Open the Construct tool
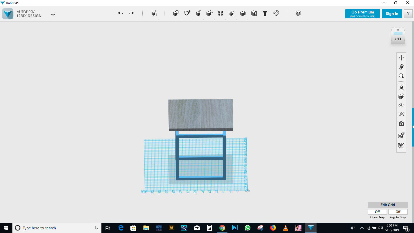This screenshot has height=233, width=414. click(198, 13)
